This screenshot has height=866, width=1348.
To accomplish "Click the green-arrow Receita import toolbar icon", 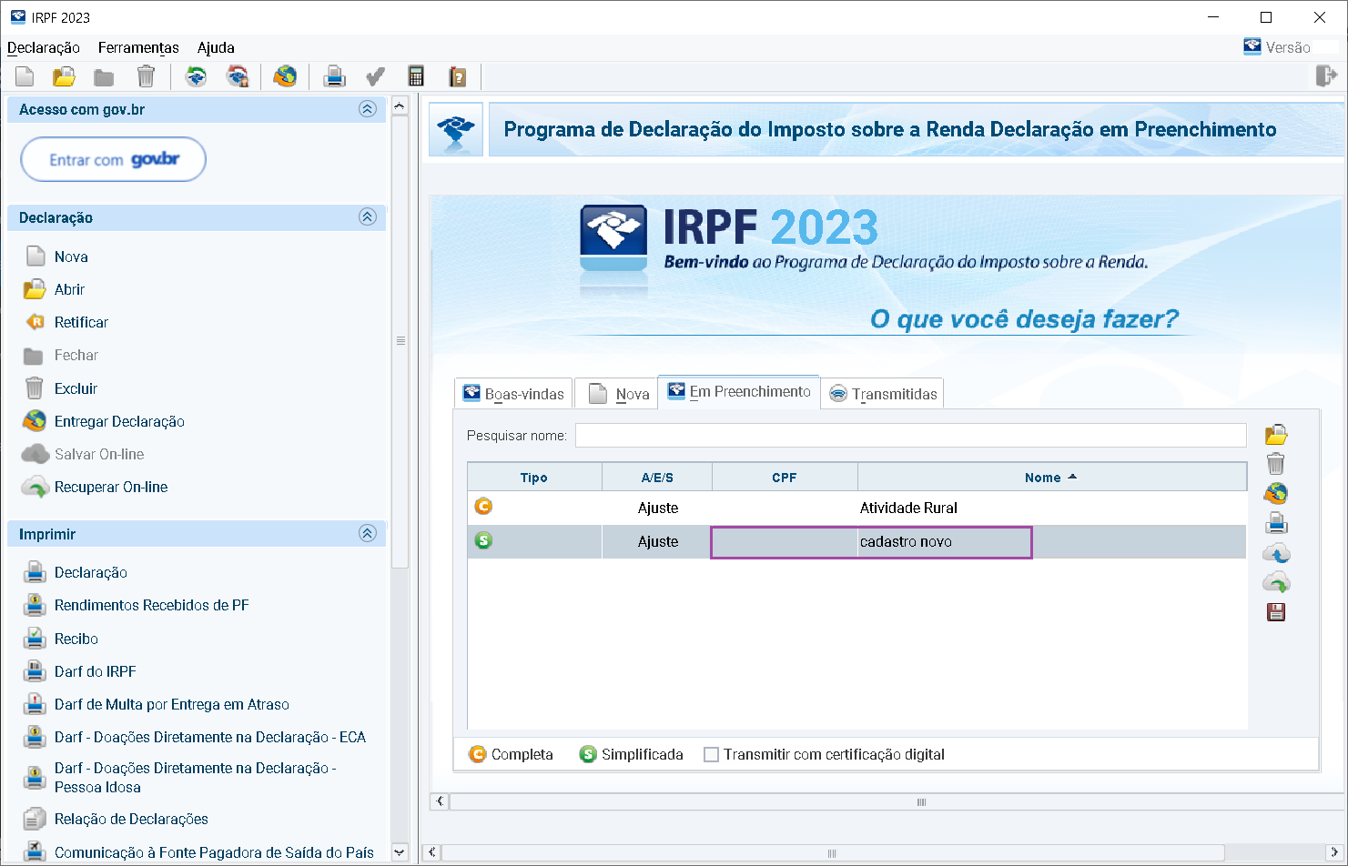I will coord(196,76).
